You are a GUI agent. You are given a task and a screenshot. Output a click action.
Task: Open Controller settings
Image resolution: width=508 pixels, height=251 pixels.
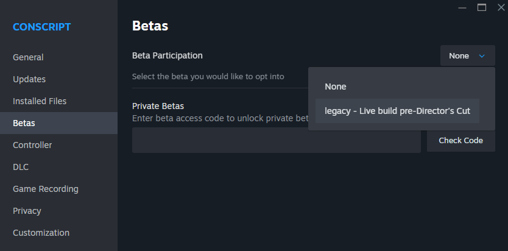click(x=32, y=145)
